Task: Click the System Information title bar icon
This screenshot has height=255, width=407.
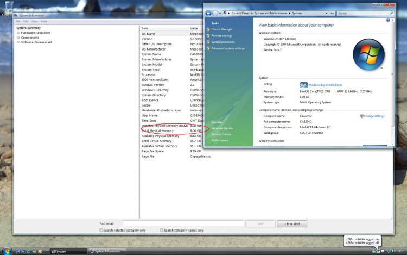Action: point(16,16)
